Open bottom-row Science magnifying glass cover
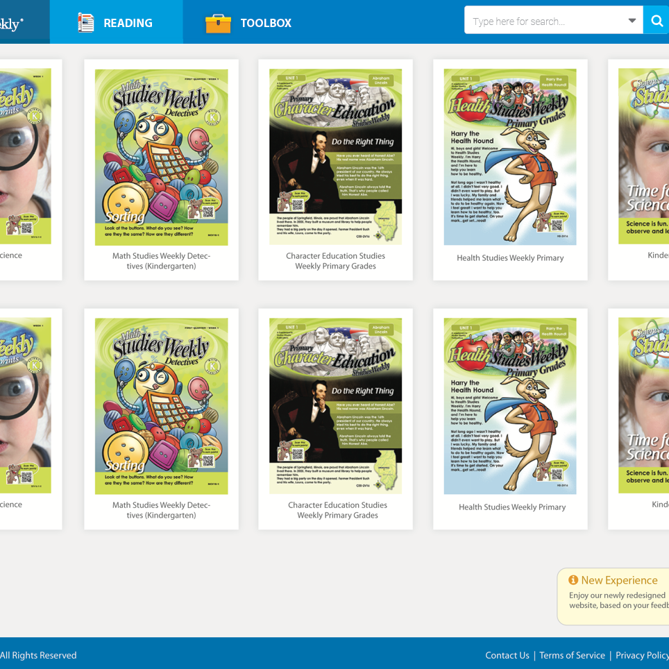The image size is (669, 669). (26, 405)
